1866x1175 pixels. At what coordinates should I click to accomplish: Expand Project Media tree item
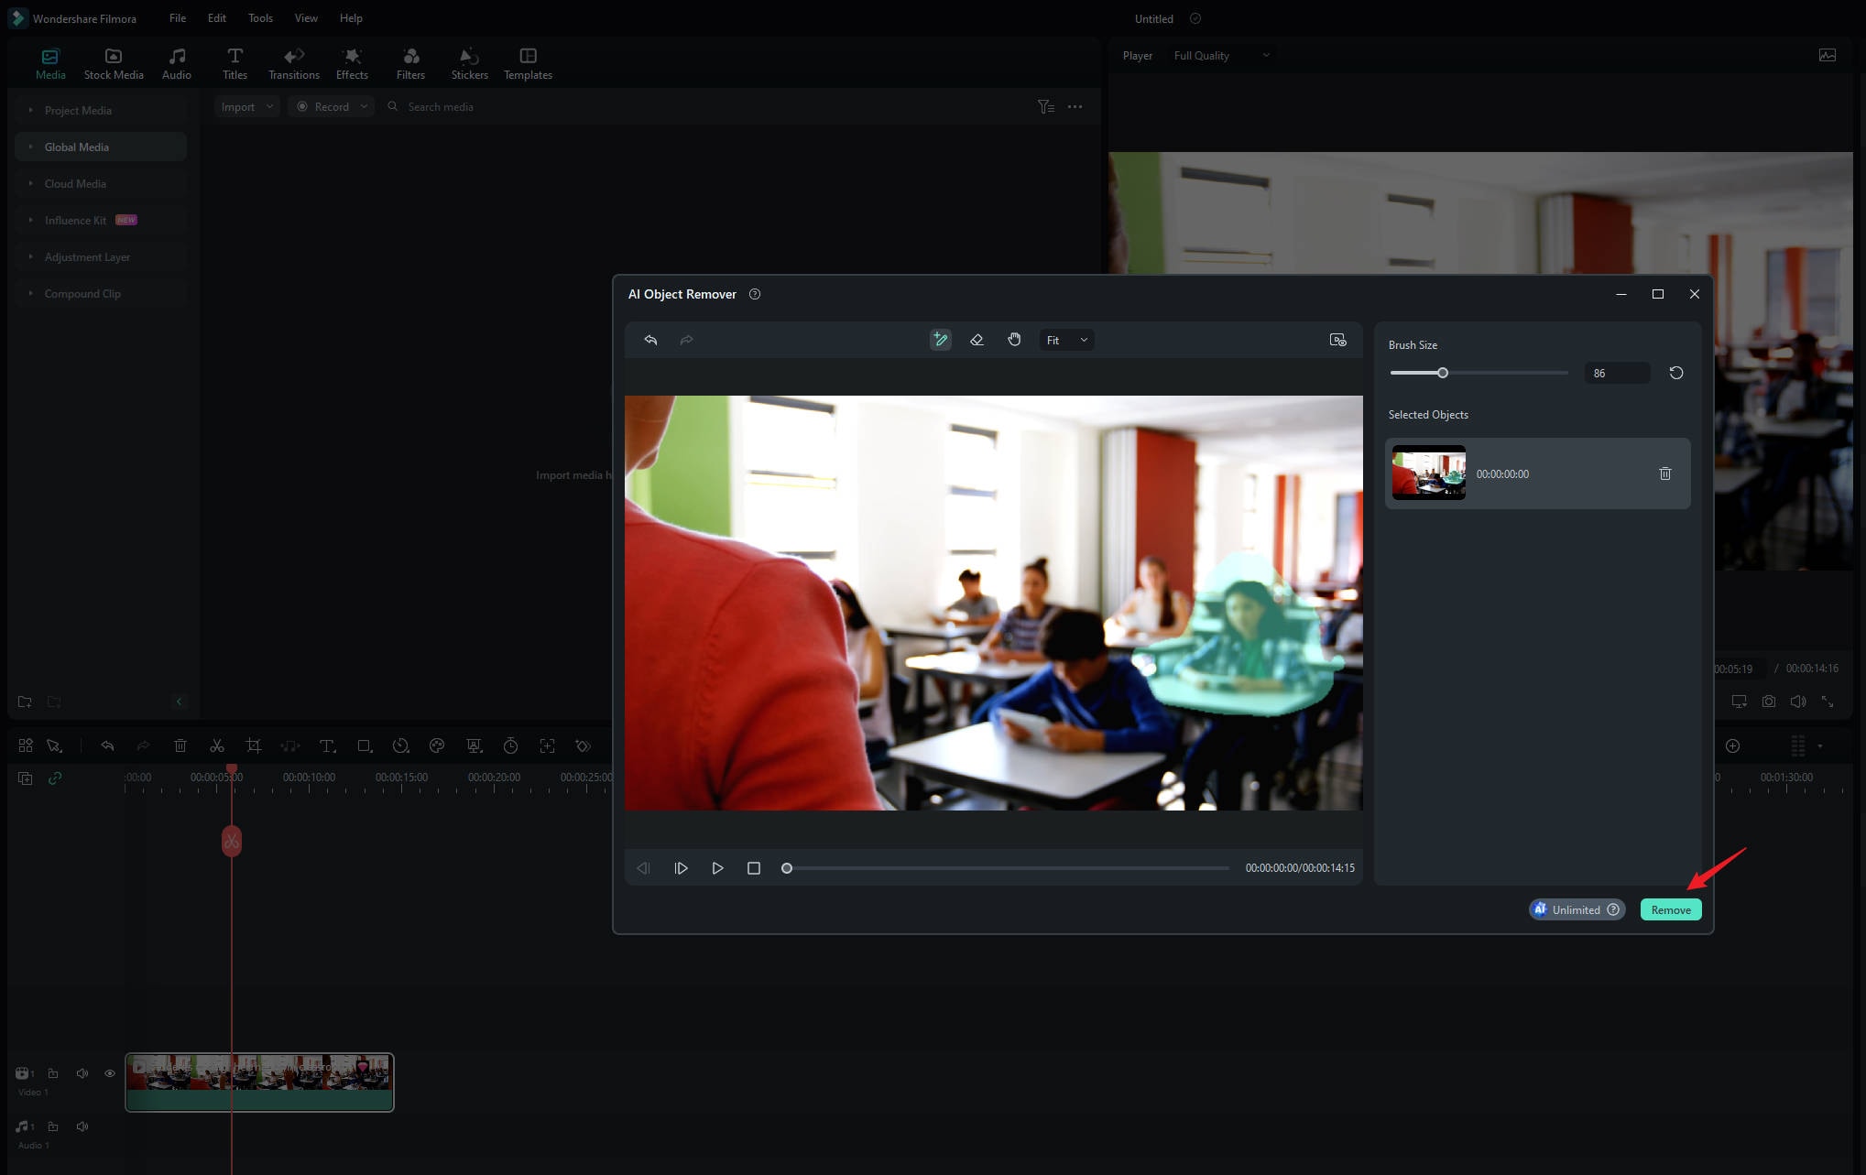(31, 110)
